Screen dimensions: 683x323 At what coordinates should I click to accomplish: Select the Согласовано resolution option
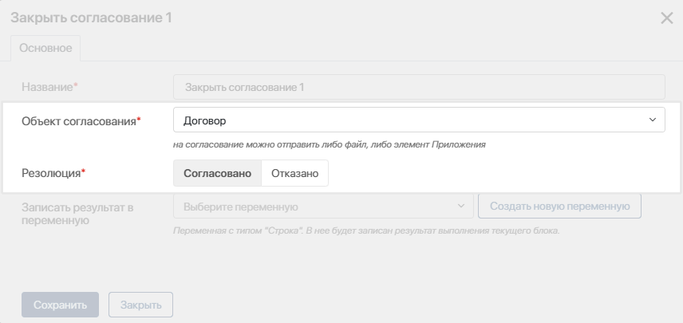pos(217,173)
